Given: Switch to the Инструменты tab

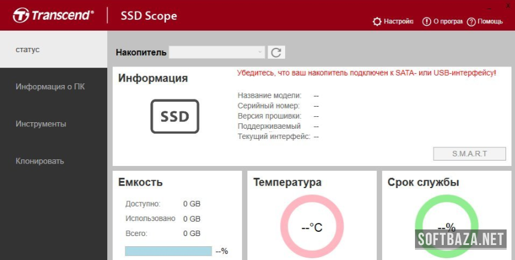Looking at the screenshot, I should coord(41,124).
